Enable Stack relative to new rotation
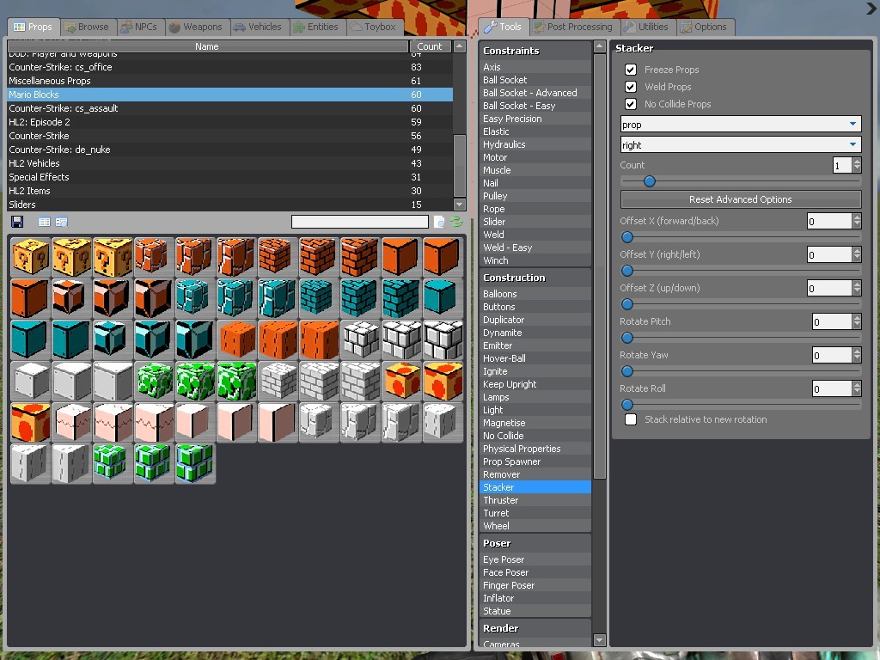 pyautogui.click(x=632, y=419)
